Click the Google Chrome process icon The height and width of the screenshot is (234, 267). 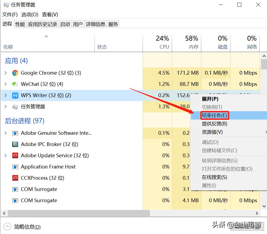point(15,73)
